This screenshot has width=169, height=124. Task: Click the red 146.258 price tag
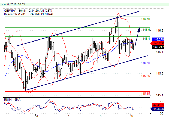click(158, 43)
